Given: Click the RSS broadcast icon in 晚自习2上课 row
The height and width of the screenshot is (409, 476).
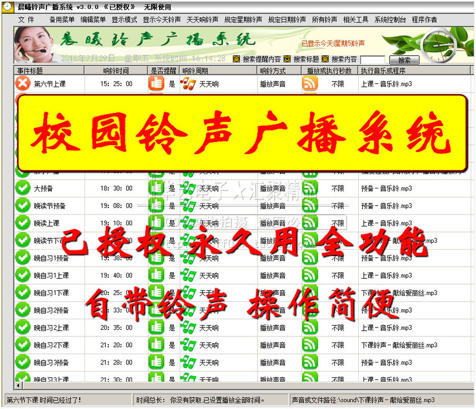Looking at the screenshot, I should (x=310, y=328).
